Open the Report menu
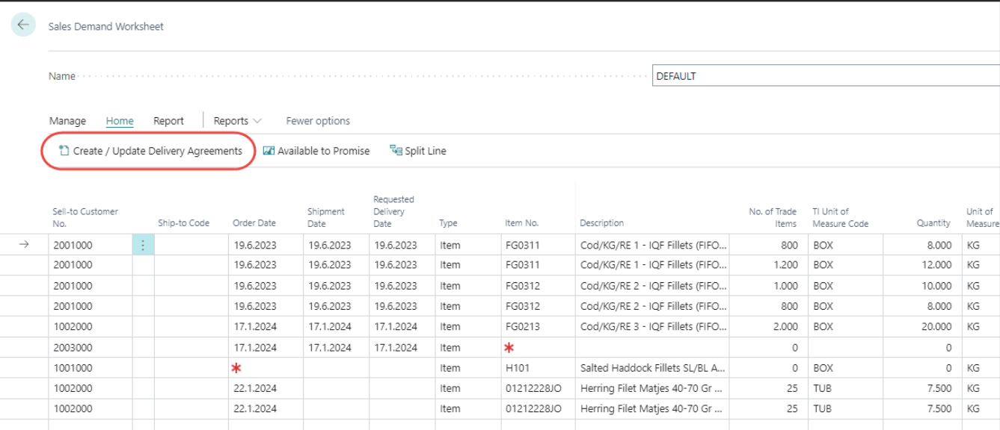Image resolution: width=1000 pixels, height=430 pixels. point(168,121)
